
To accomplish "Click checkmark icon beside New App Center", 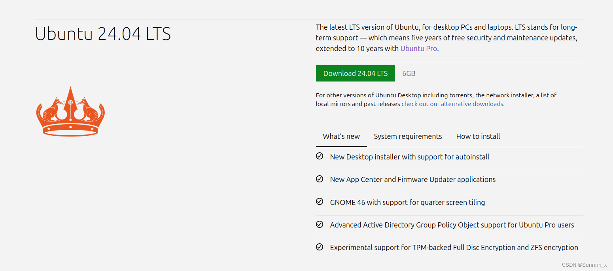I will coord(320,179).
